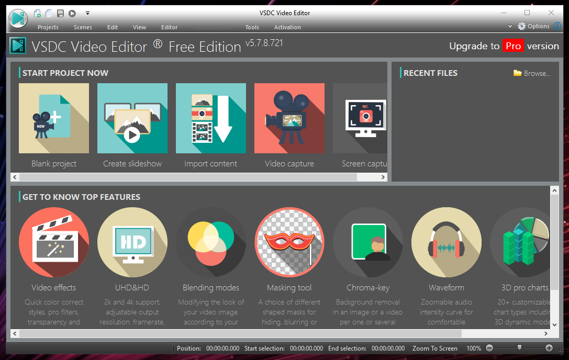Click left arrow of Start Project scrollbar
This screenshot has width=569, height=360.
(15, 177)
